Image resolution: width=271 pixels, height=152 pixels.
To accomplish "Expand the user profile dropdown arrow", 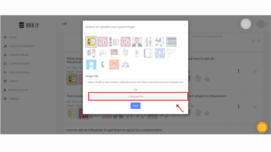I will [x=267, y=24].
